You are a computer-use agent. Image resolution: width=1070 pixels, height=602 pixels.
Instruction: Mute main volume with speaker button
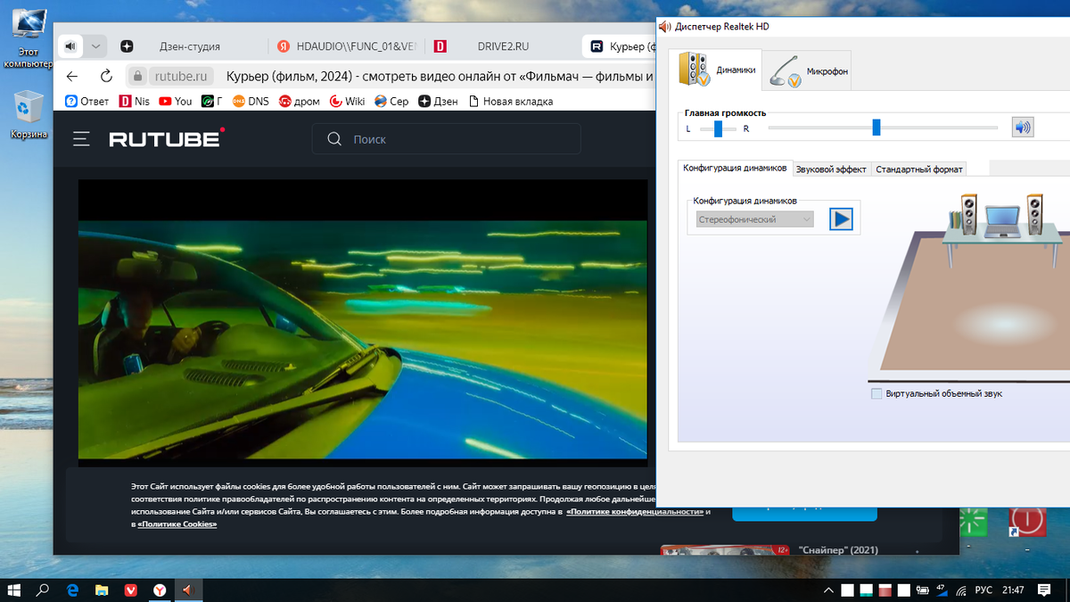1022,128
